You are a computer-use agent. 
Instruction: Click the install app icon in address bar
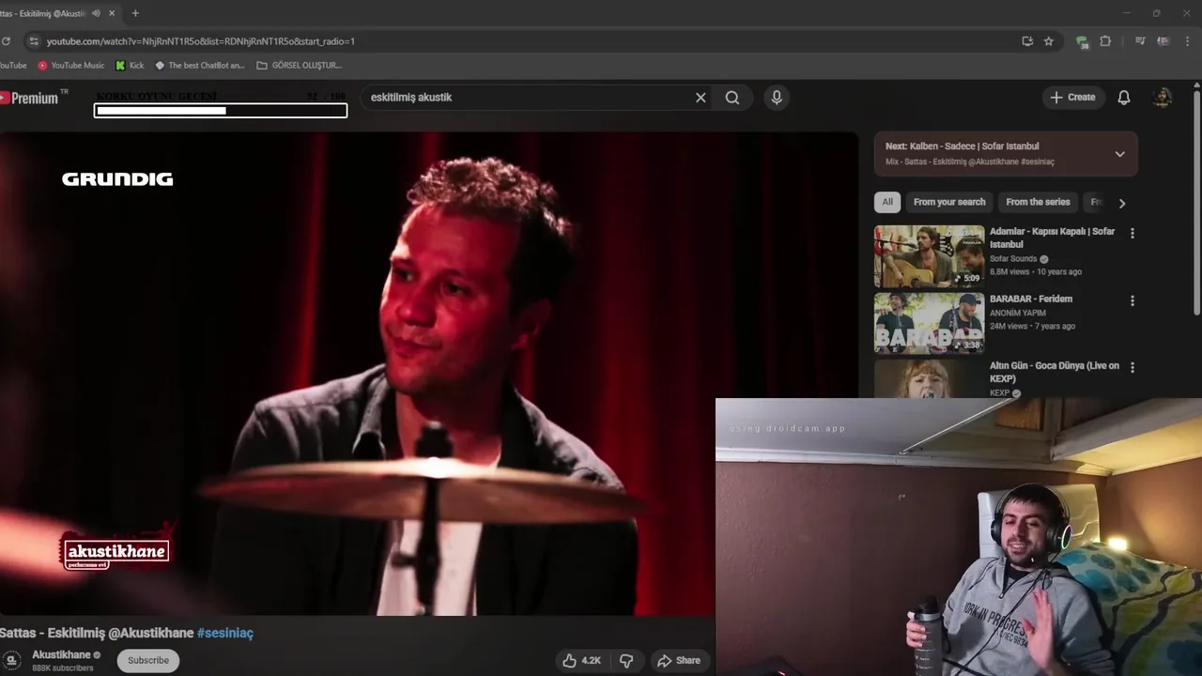point(1027,41)
